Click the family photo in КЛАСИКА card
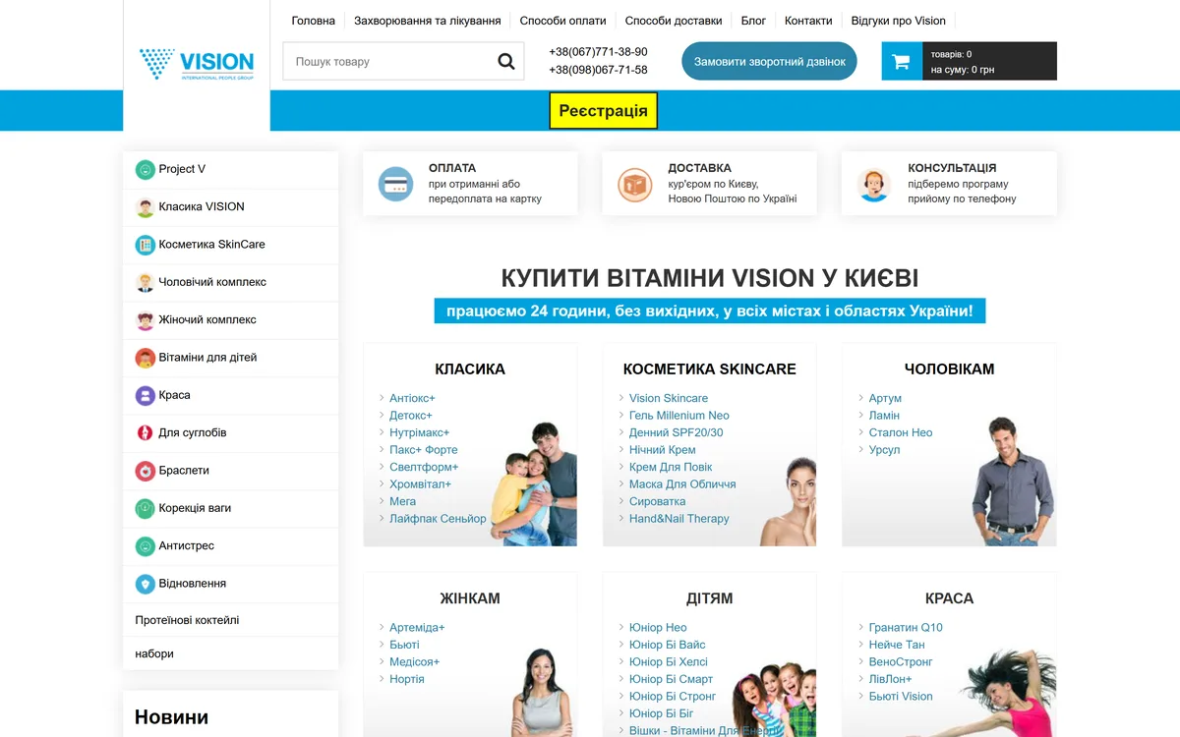The image size is (1180, 737). (x=533, y=484)
